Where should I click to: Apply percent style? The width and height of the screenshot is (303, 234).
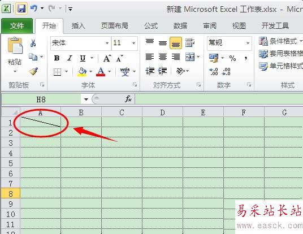tap(233, 58)
